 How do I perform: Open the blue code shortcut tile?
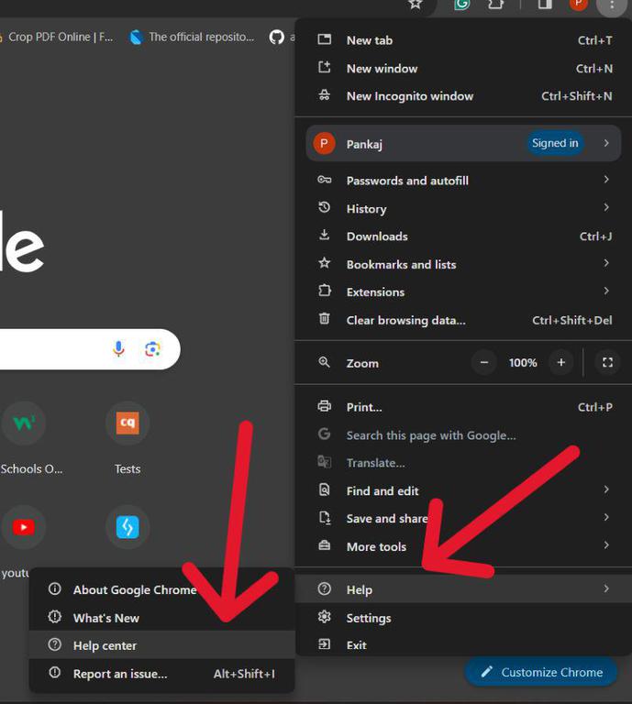128,527
